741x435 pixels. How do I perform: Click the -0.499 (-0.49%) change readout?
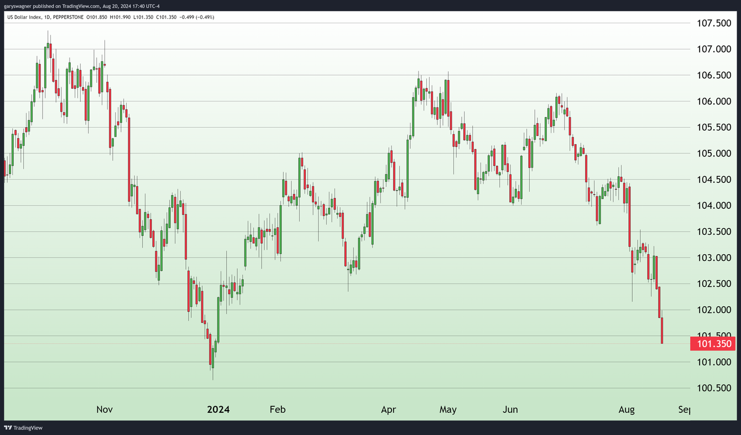(x=196, y=17)
